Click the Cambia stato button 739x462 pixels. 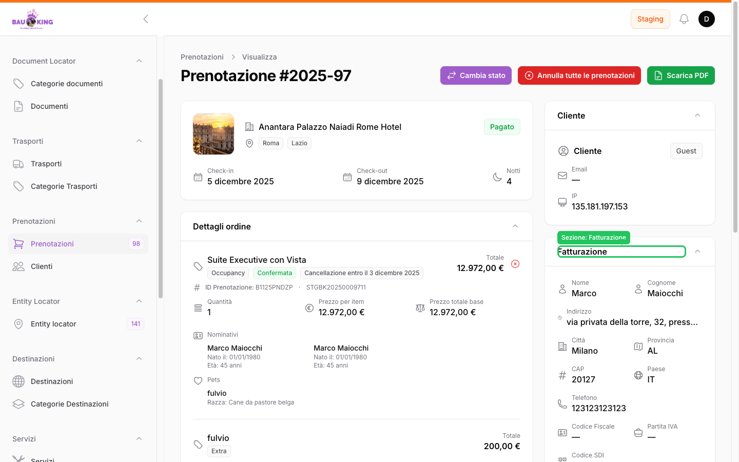(x=476, y=75)
